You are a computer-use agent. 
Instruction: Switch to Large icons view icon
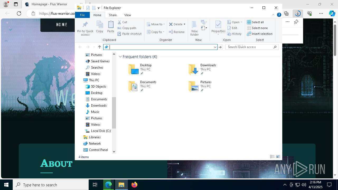tap(278, 157)
